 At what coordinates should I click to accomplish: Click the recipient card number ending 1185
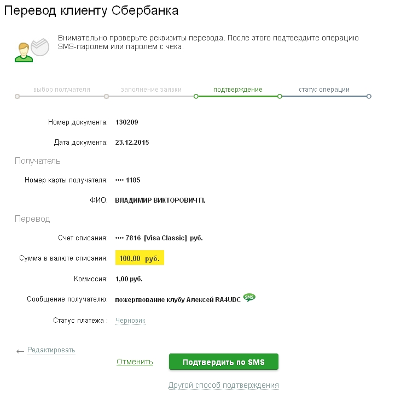[128, 180]
